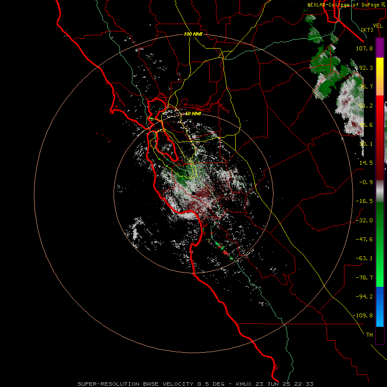Select the 61.2 velocity scale value
This screenshot has height=387, width=387.
click(x=366, y=106)
